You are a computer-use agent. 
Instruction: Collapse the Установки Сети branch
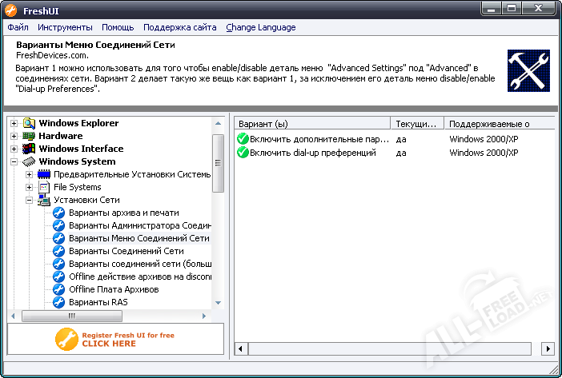click(x=30, y=200)
